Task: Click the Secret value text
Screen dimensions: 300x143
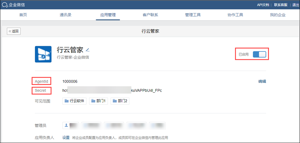Action: (112, 91)
